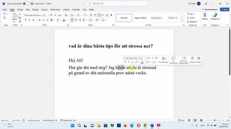Image resolution: width=231 pixels, height=129 pixels.
Task: Open the font size dropdown in floating toolbar
Action: (x=146, y=58)
